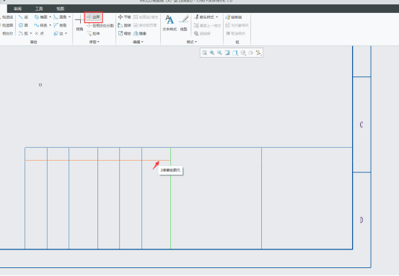This screenshot has height=276, width=399.
Task: Select the 倒角 (Chamfer) tool
Action: [60, 25]
